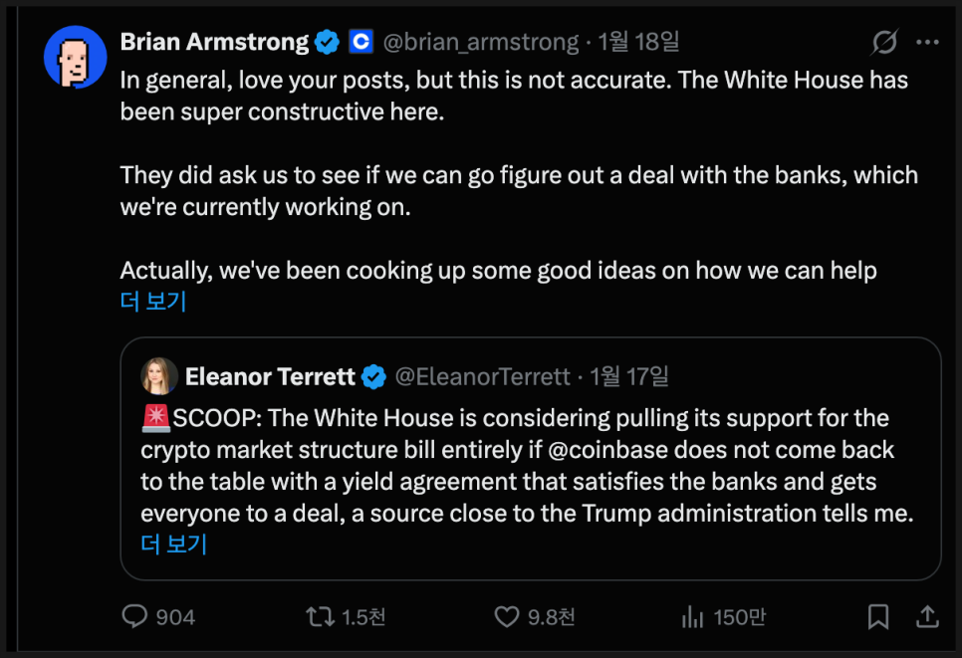Open Eleanor Terrett's profile picture
Viewport: 962px width, 658px height.
159,376
